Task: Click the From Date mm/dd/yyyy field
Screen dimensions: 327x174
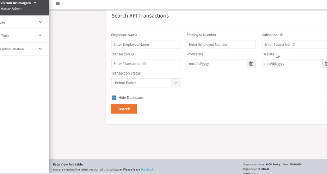Action: (x=217, y=64)
